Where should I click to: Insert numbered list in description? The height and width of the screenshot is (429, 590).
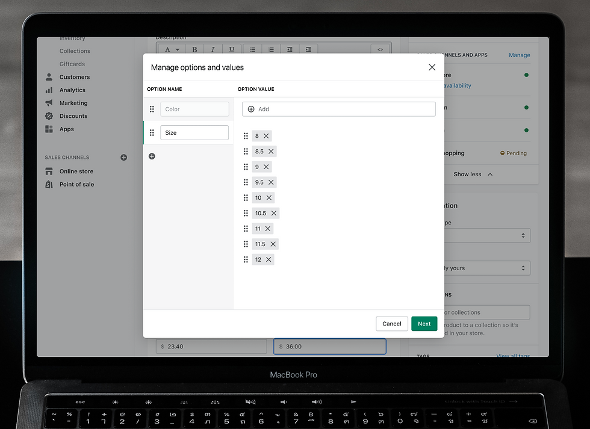coord(271,49)
